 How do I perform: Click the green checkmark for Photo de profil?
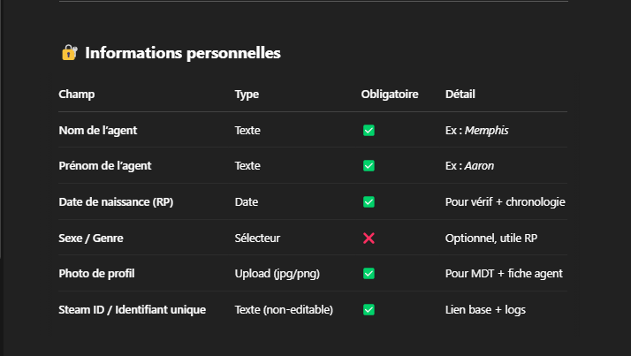click(x=369, y=274)
